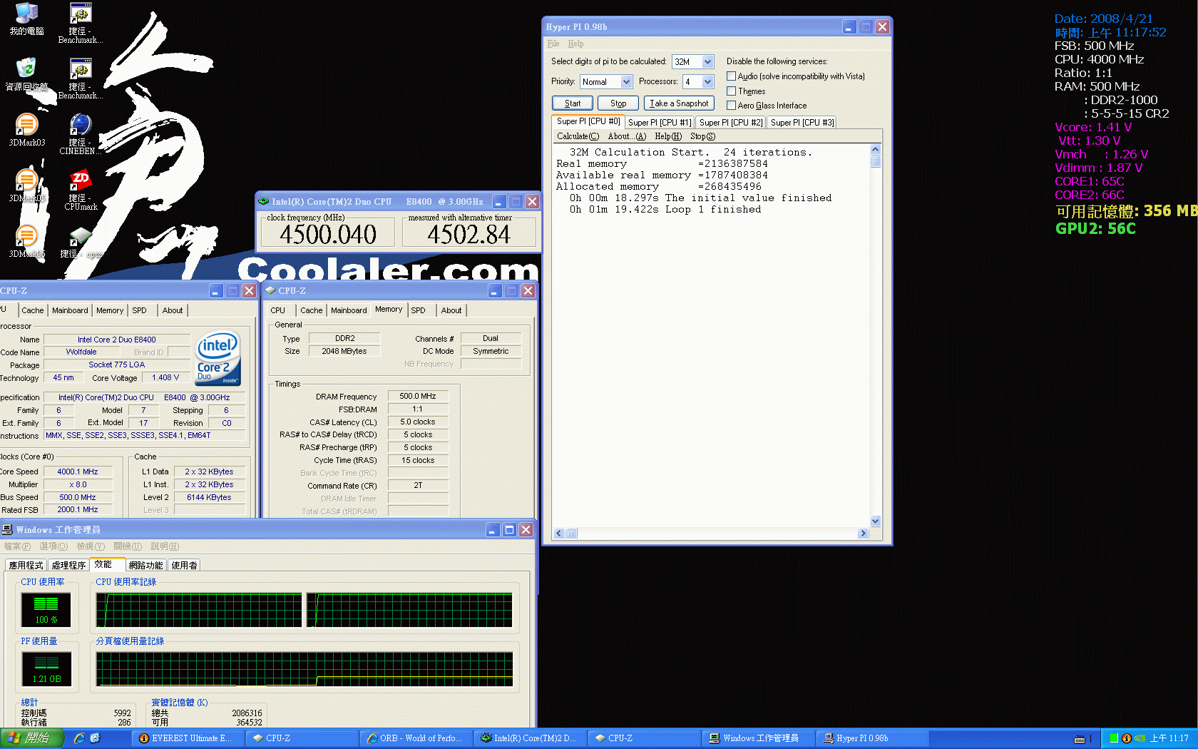Switch to Super PI CPU #1 tab

tap(659, 123)
